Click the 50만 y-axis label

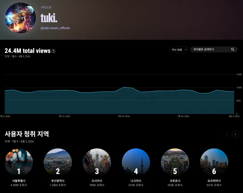pos(238,101)
